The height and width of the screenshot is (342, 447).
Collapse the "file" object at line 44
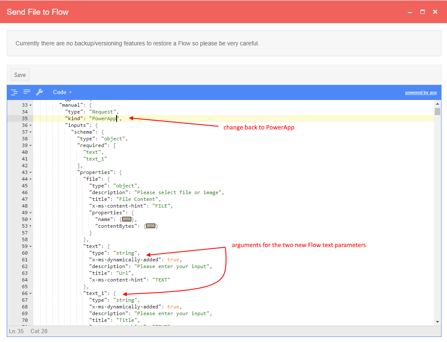point(31,179)
